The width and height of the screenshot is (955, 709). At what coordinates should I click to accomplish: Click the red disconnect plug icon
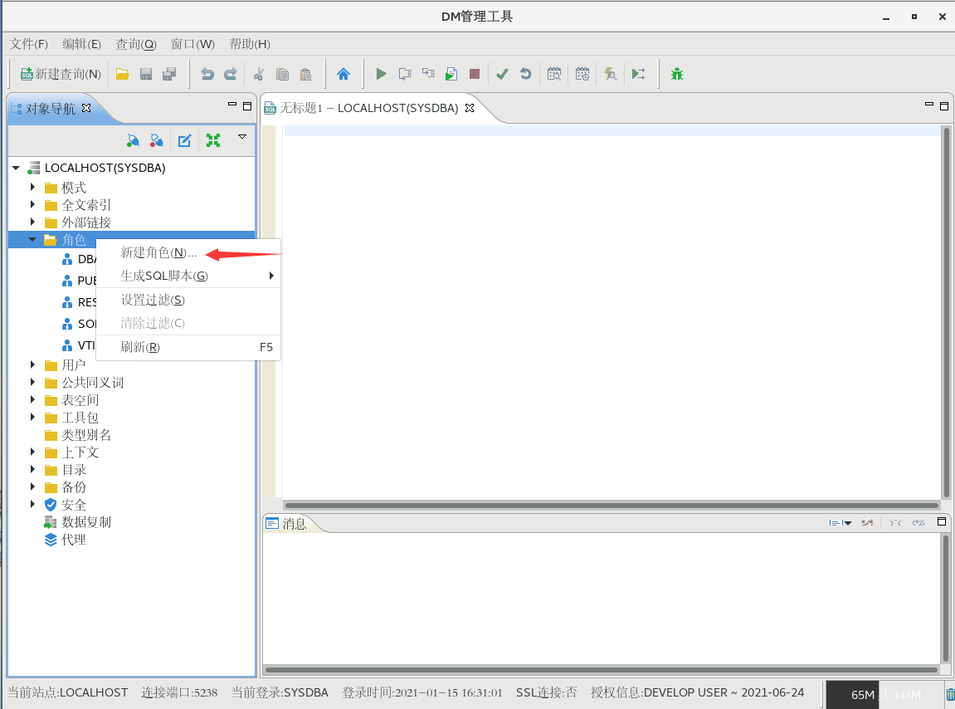pyautogui.click(x=157, y=141)
